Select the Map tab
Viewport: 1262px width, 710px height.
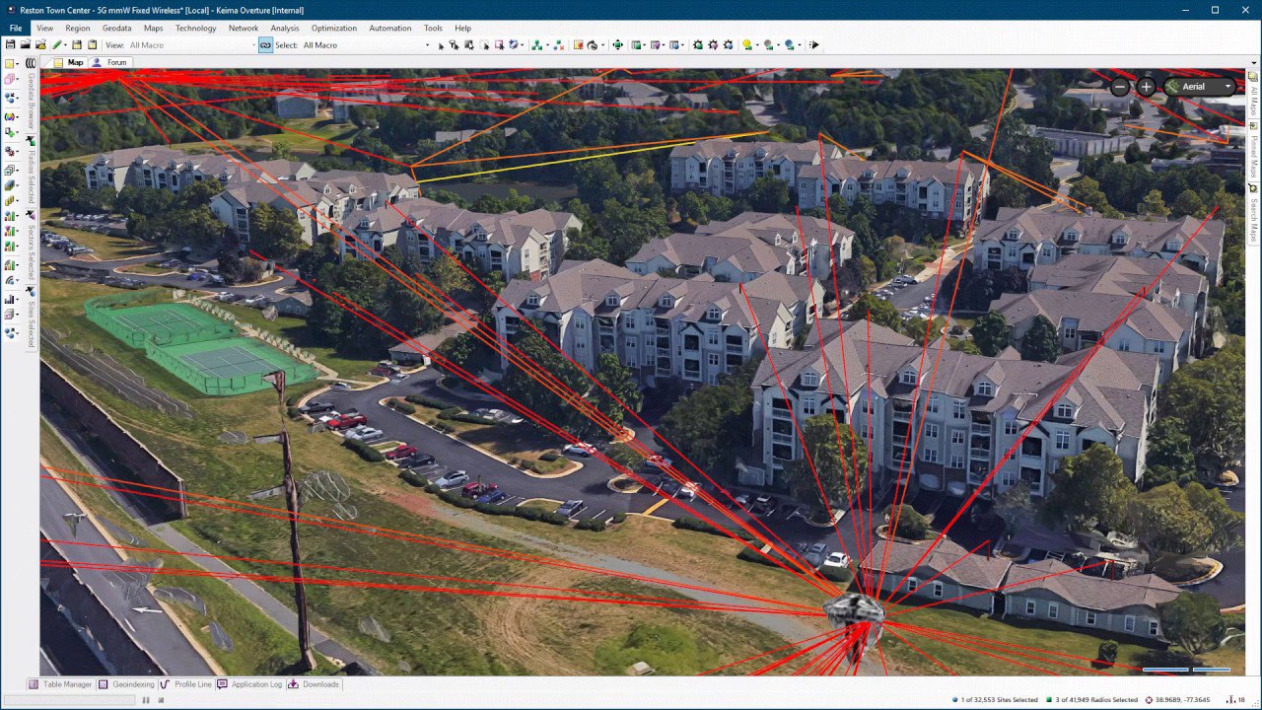(x=68, y=62)
